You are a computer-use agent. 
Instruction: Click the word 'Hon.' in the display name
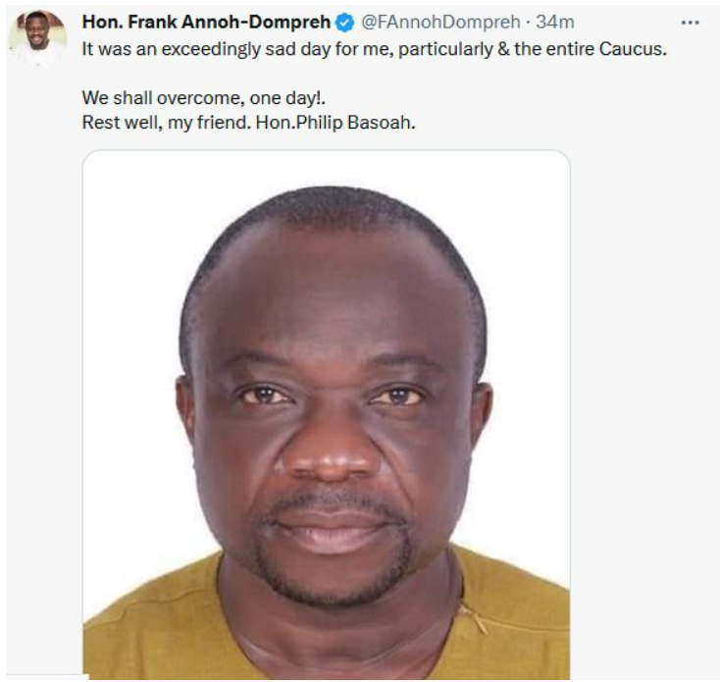102,22
